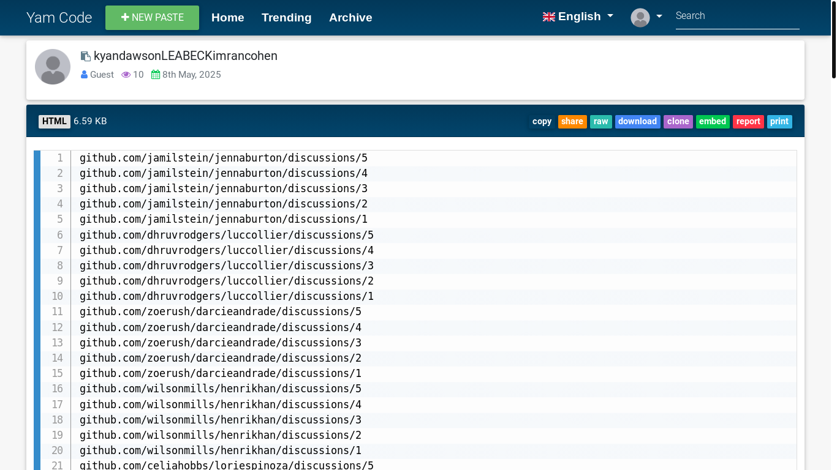Screen dimensions: 837x470
Task: Download the paste file
Action: pos(637,122)
